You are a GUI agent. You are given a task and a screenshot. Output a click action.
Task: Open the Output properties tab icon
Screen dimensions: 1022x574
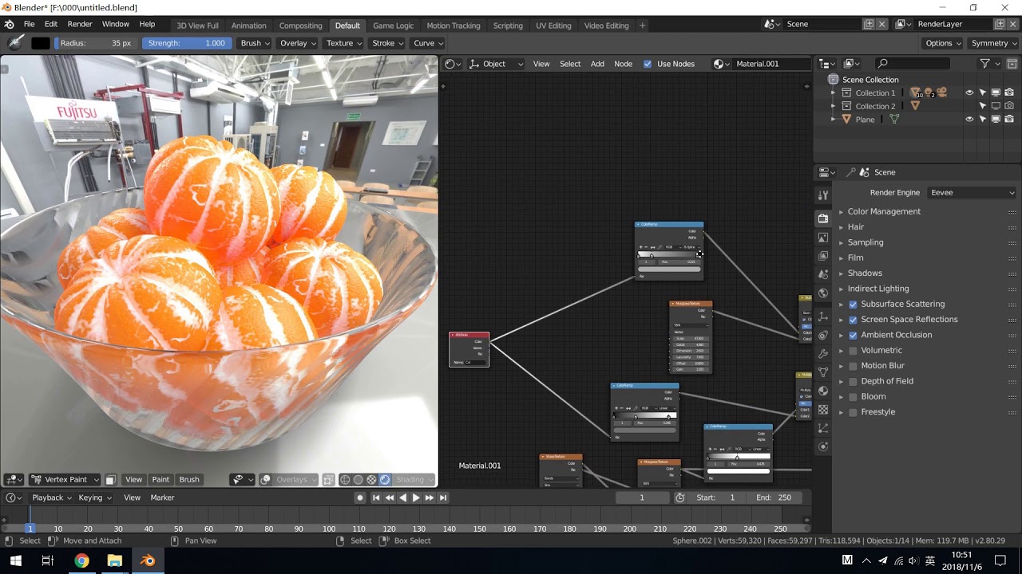point(823,238)
